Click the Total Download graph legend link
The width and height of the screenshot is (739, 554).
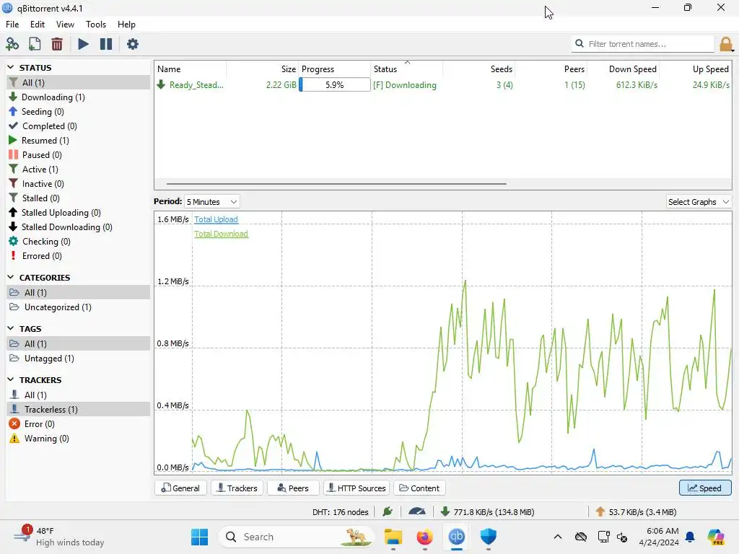coord(221,234)
